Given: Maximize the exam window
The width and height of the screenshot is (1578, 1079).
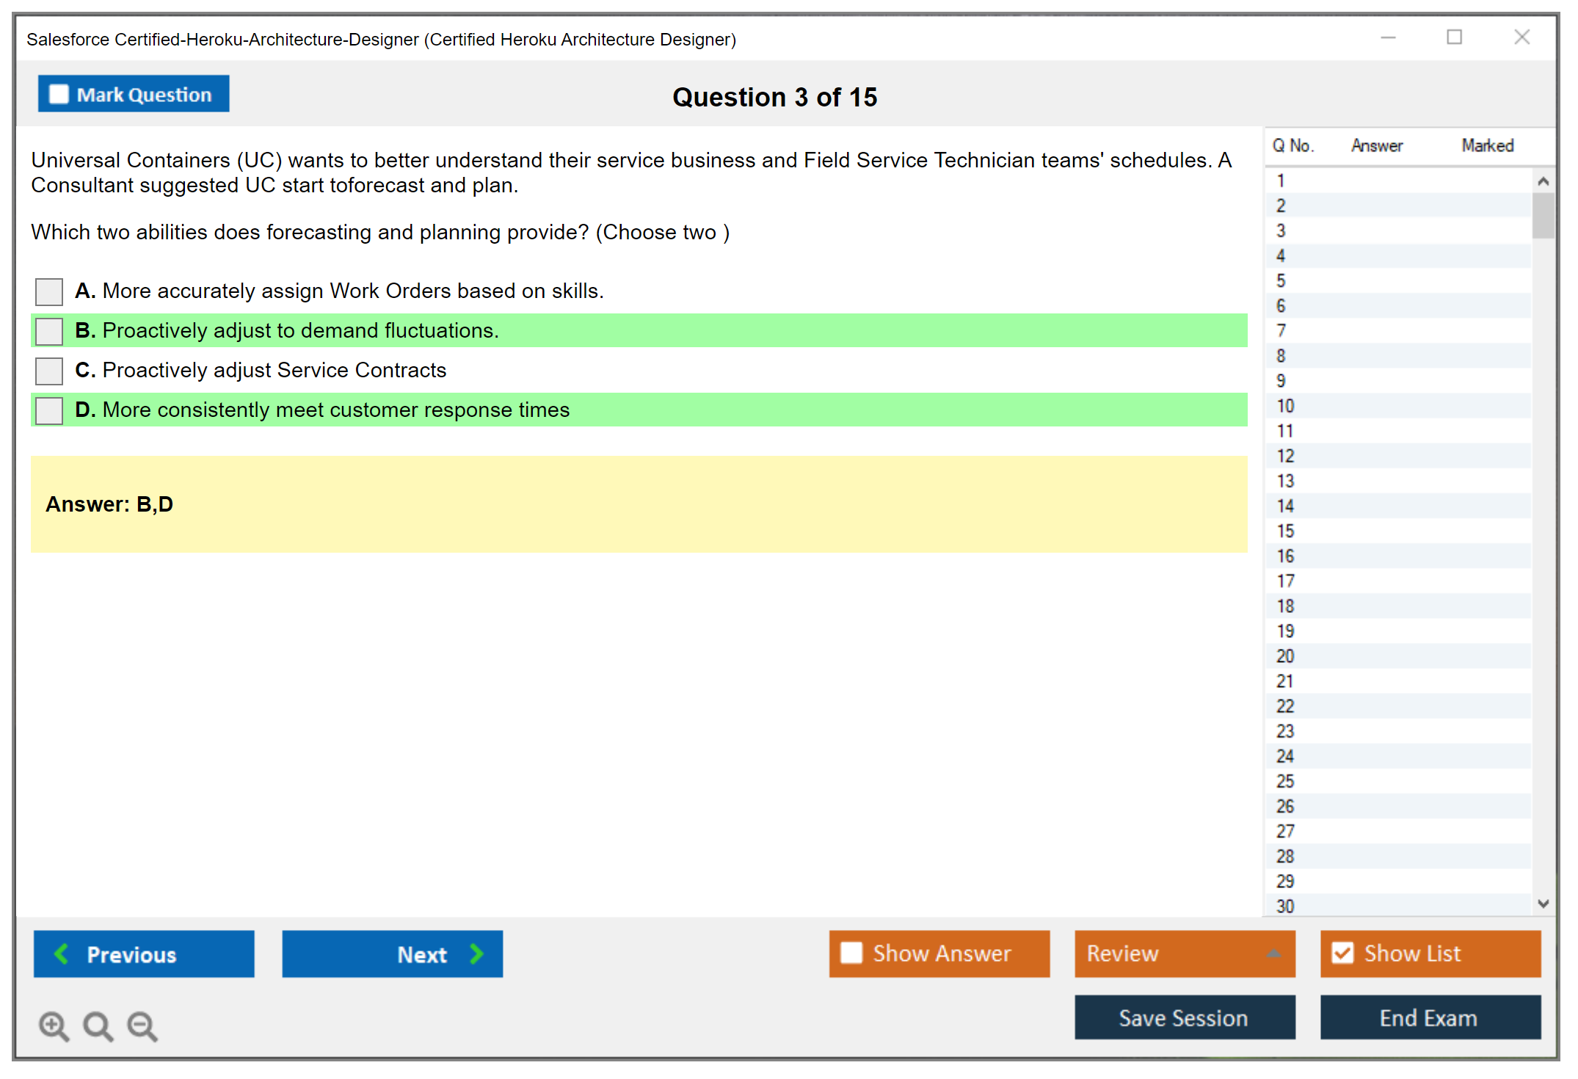Looking at the screenshot, I should [x=1454, y=37].
